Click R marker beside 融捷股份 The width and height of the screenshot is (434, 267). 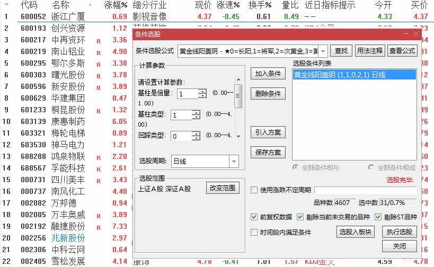click(x=99, y=228)
